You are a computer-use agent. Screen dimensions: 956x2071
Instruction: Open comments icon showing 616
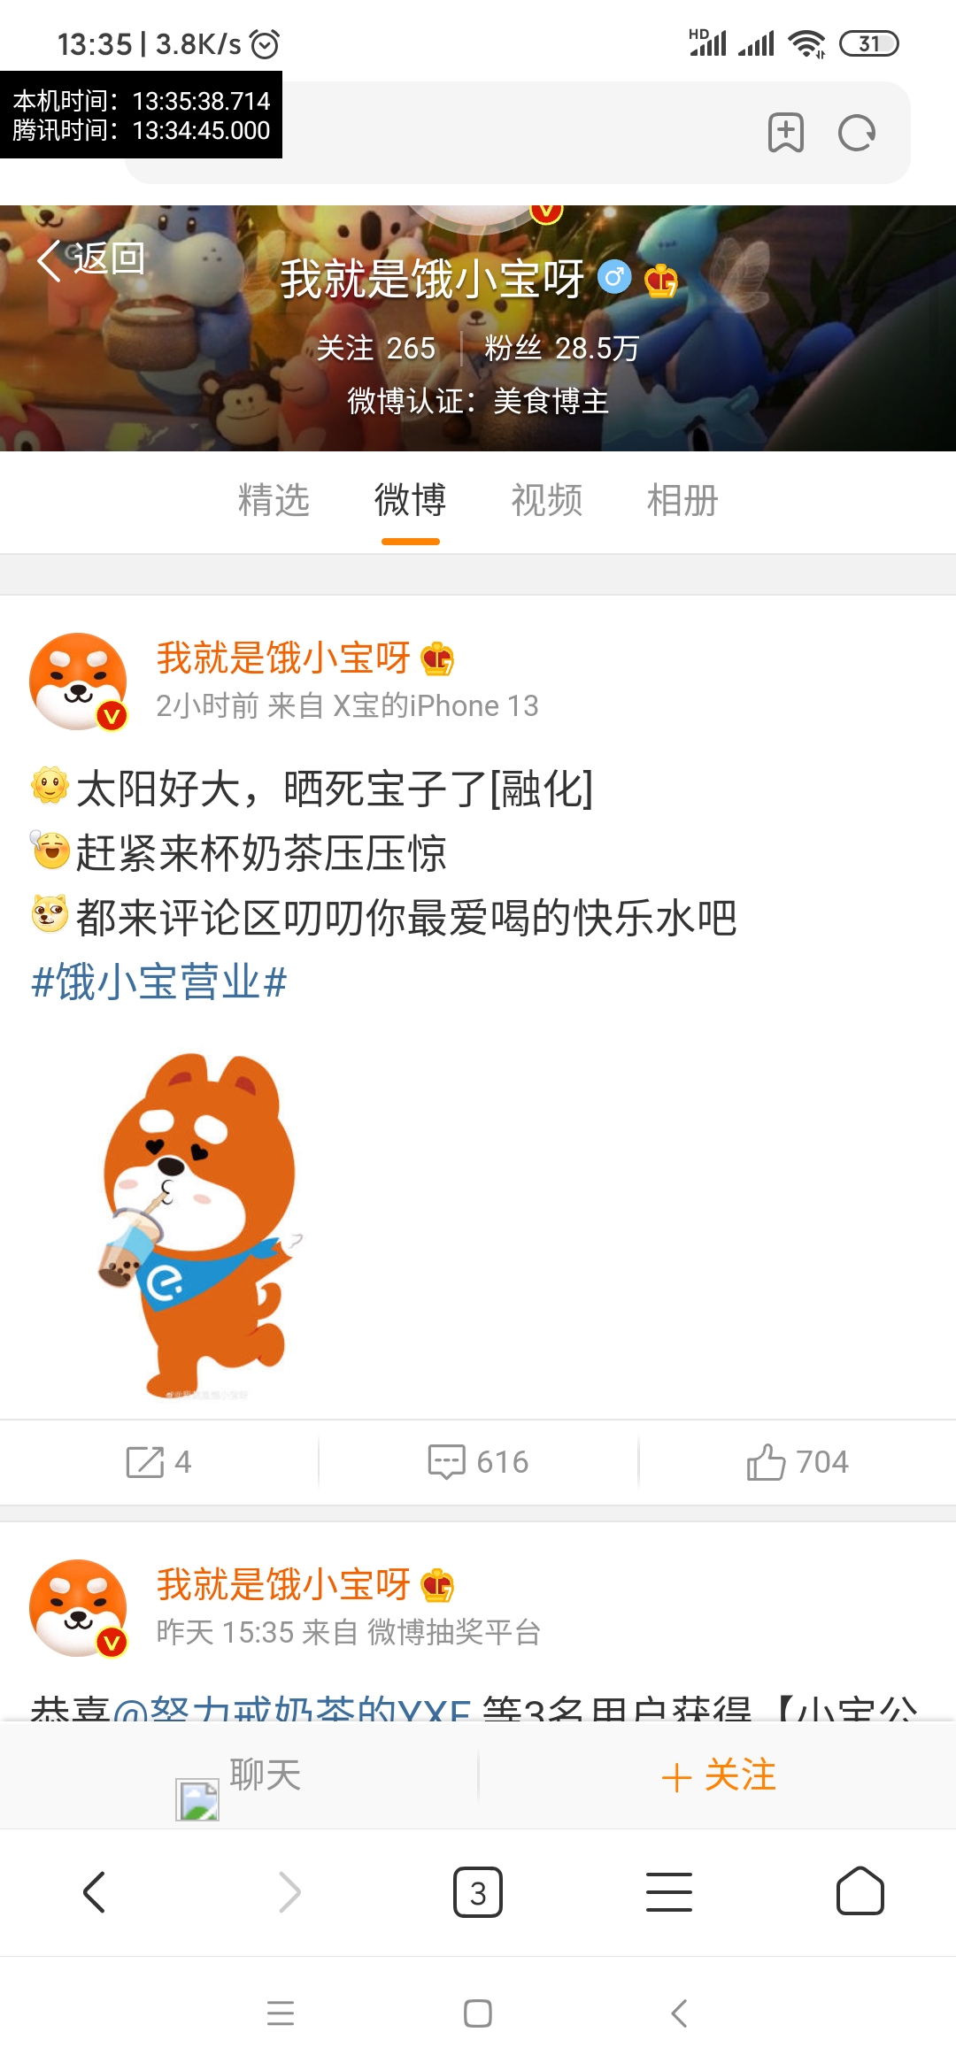click(x=478, y=1462)
